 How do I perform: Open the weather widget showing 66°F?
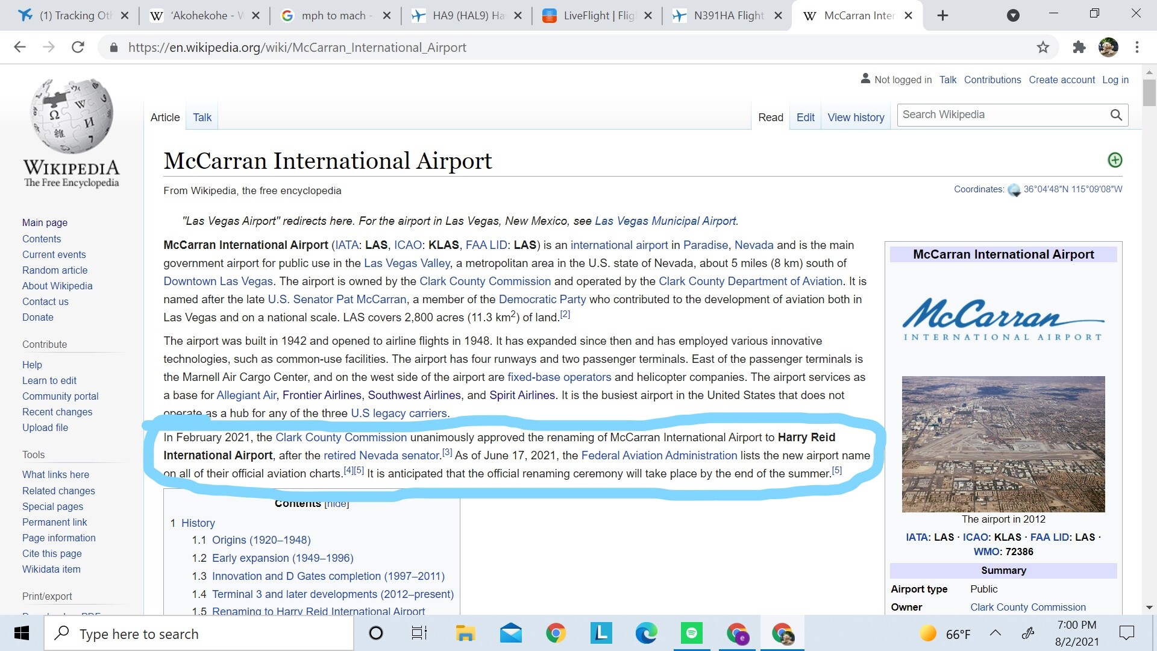945,634
